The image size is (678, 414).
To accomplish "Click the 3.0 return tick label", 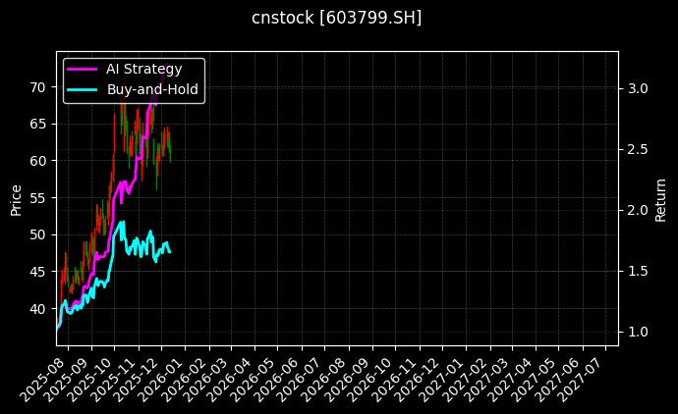I will tap(639, 88).
